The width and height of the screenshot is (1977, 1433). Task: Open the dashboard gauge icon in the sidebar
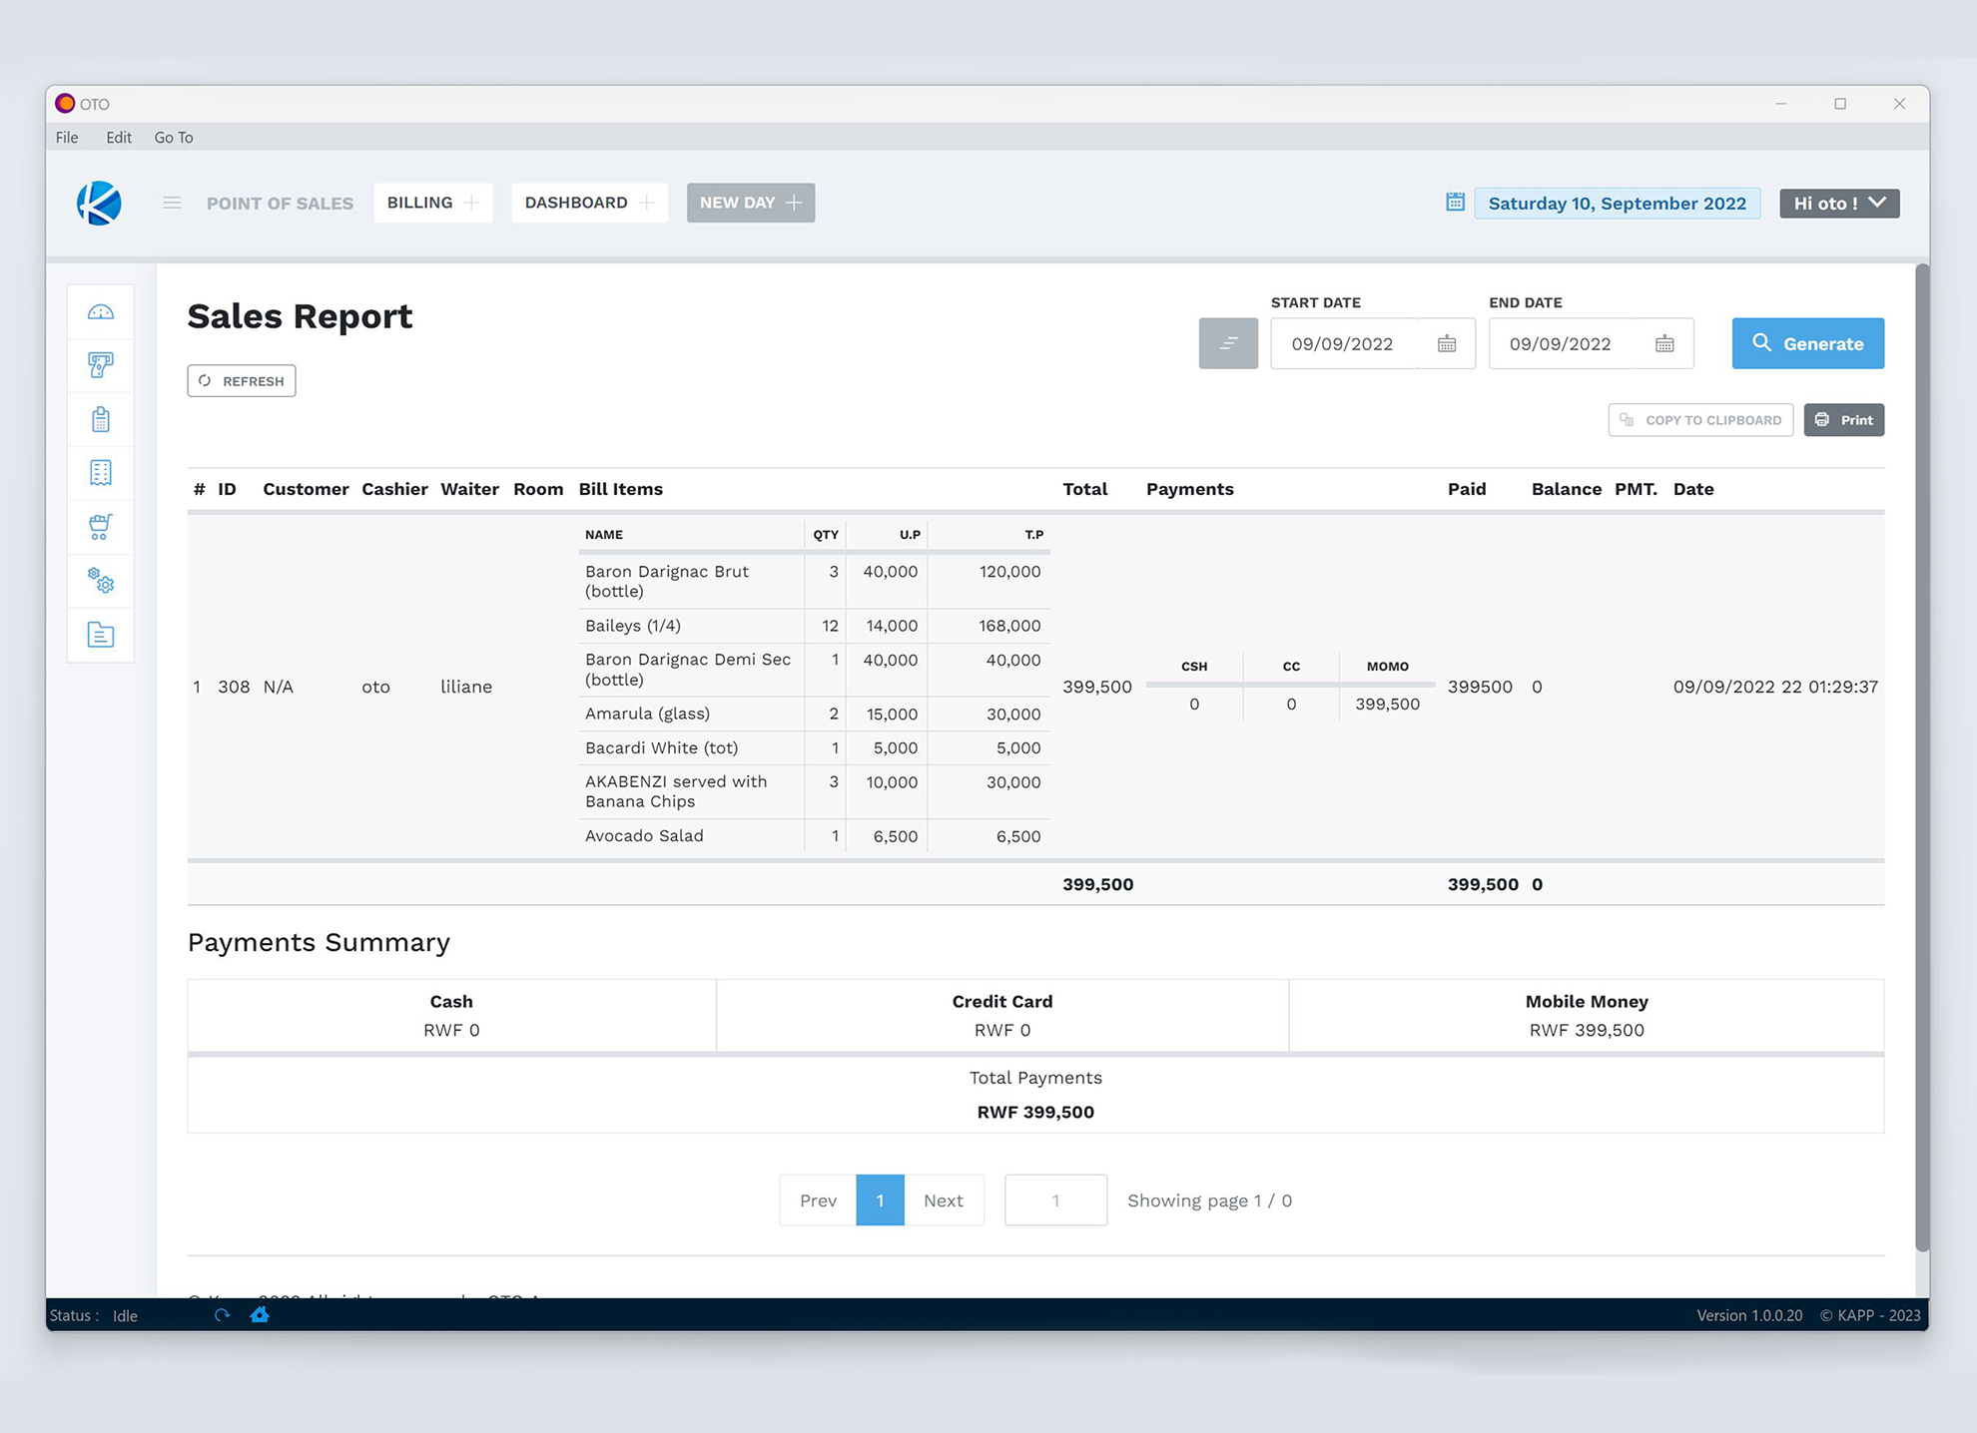click(100, 310)
